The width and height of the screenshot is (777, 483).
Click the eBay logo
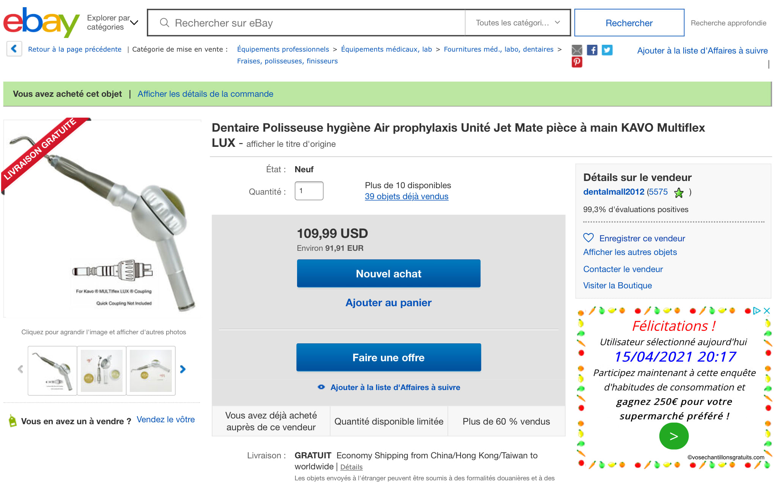point(41,23)
